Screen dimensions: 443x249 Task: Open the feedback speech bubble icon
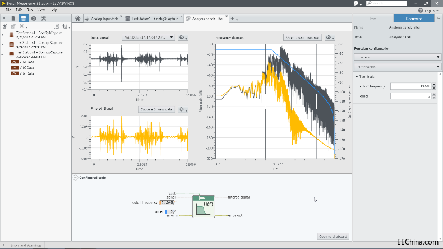(x=356, y=3)
